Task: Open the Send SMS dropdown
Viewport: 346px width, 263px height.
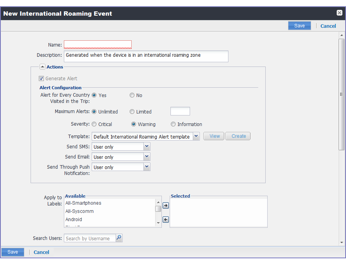Action: pos(147,146)
